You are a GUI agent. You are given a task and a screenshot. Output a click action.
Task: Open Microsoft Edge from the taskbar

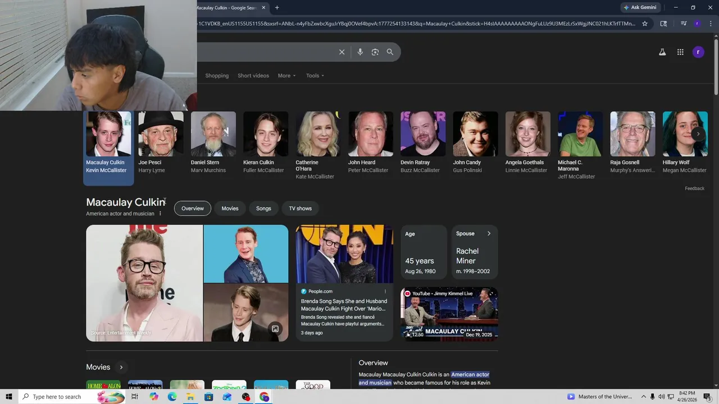tap(172, 397)
